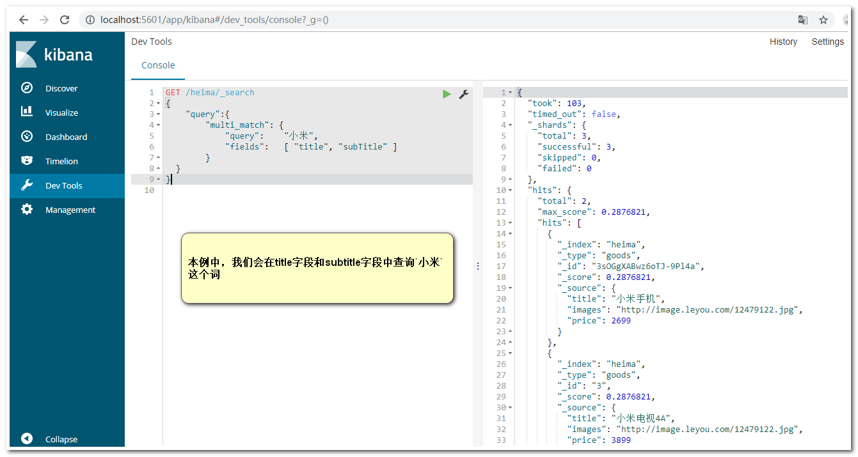Image resolution: width=858 pixels, height=457 pixels.
Task: Collapse response root fold arrow at line 1
Action: 510,93
